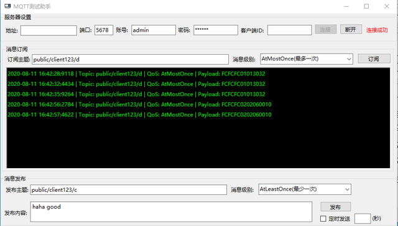
Task: Close the MQTT测试助手 window
Action: (x=387, y=6)
